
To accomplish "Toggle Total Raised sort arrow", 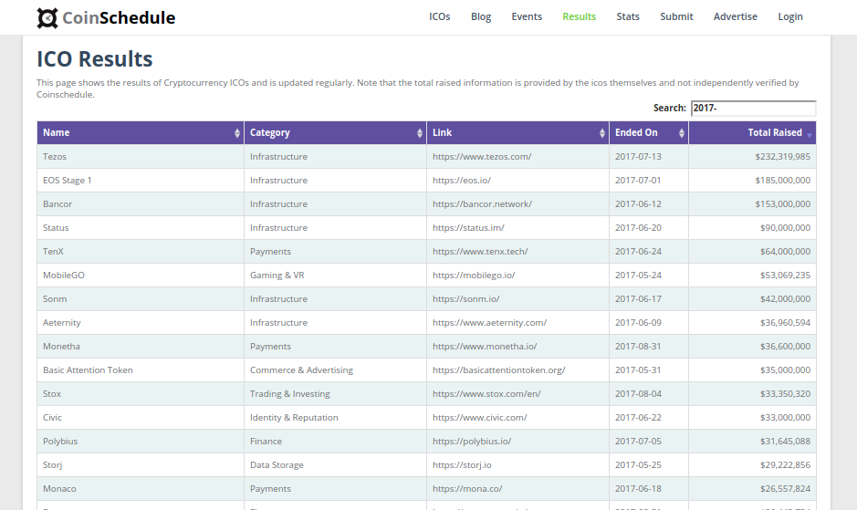I will pyautogui.click(x=810, y=134).
